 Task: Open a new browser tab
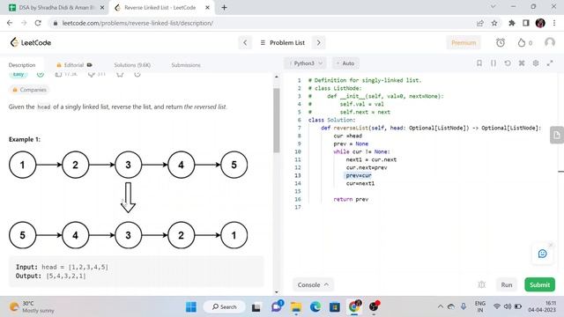point(224,8)
